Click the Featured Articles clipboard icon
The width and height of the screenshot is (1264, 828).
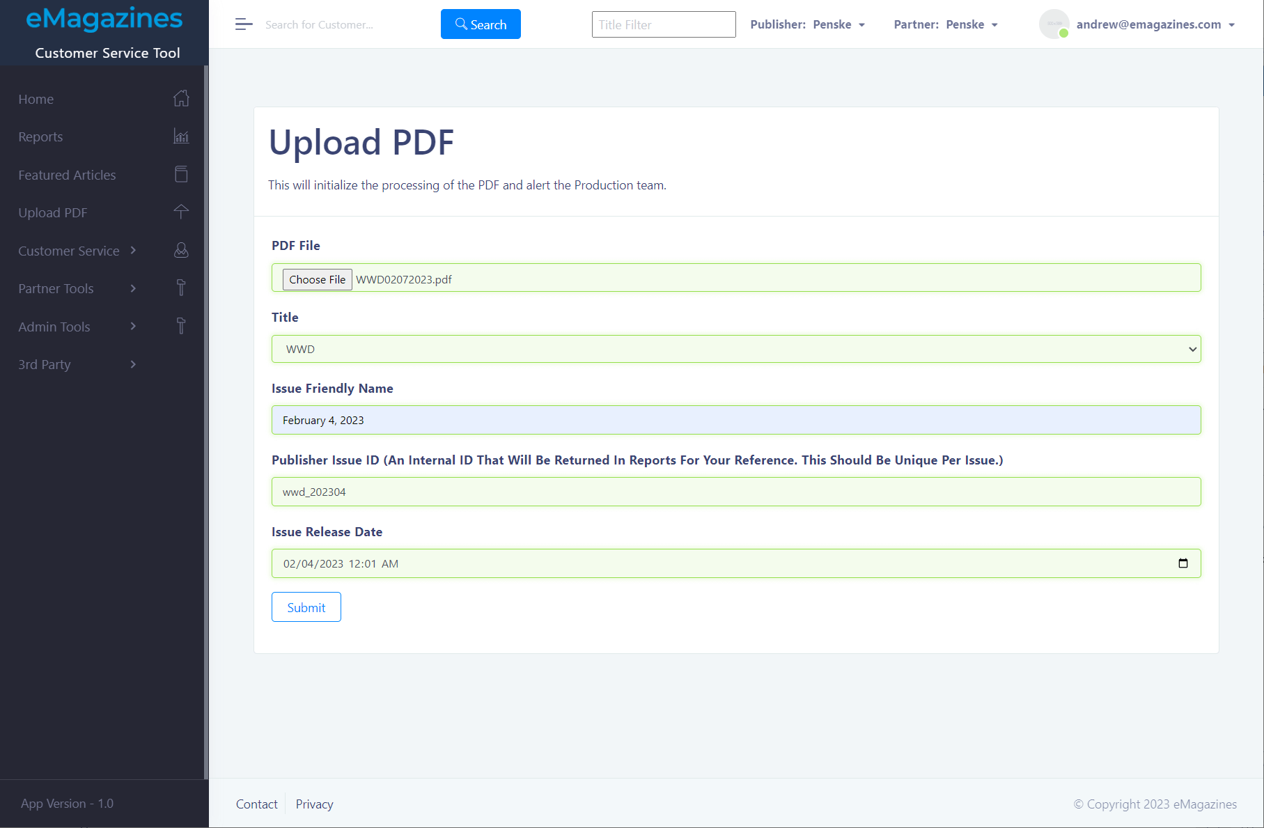181,174
